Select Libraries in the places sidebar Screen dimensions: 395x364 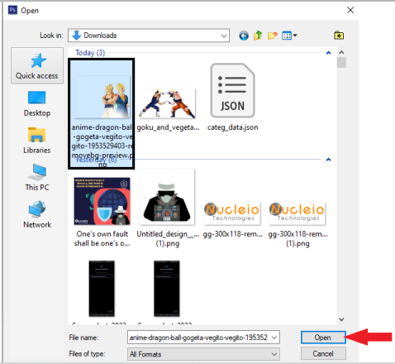(x=37, y=141)
